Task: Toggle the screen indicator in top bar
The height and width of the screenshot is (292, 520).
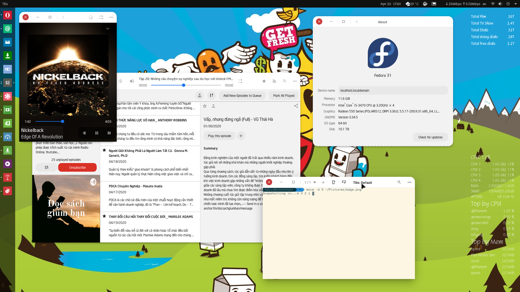Action: 434,4
